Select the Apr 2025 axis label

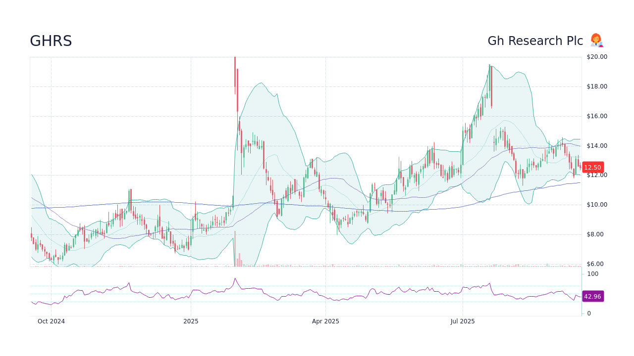[x=326, y=321]
